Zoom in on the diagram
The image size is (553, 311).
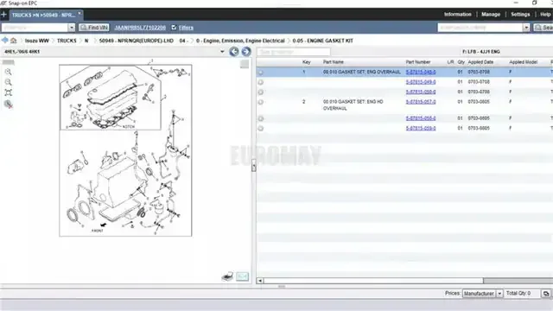[x=8, y=72]
